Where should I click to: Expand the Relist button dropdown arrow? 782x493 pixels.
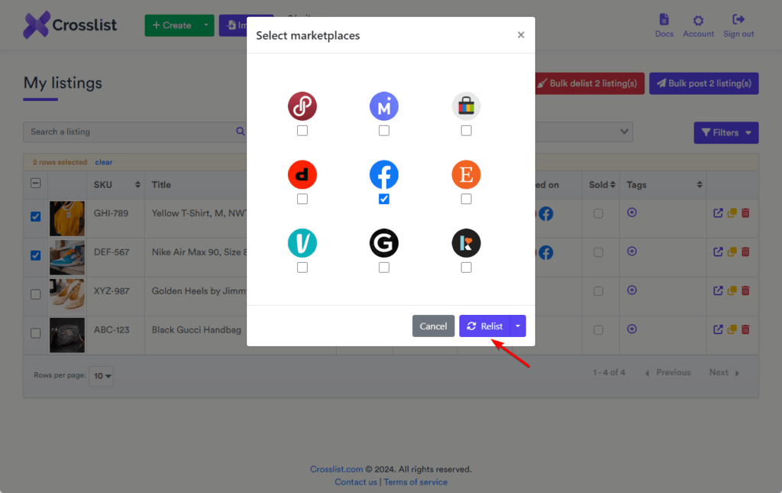(x=518, y=326)
